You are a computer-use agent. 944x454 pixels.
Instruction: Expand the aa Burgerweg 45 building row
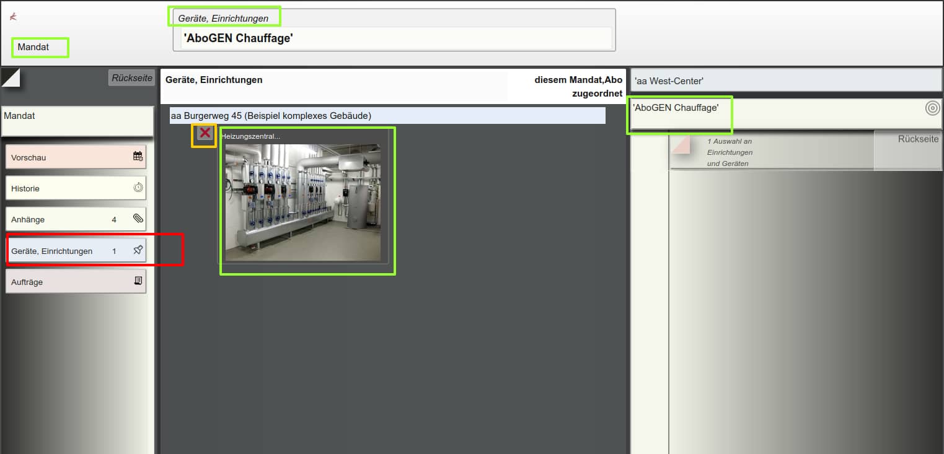[387, 116]
